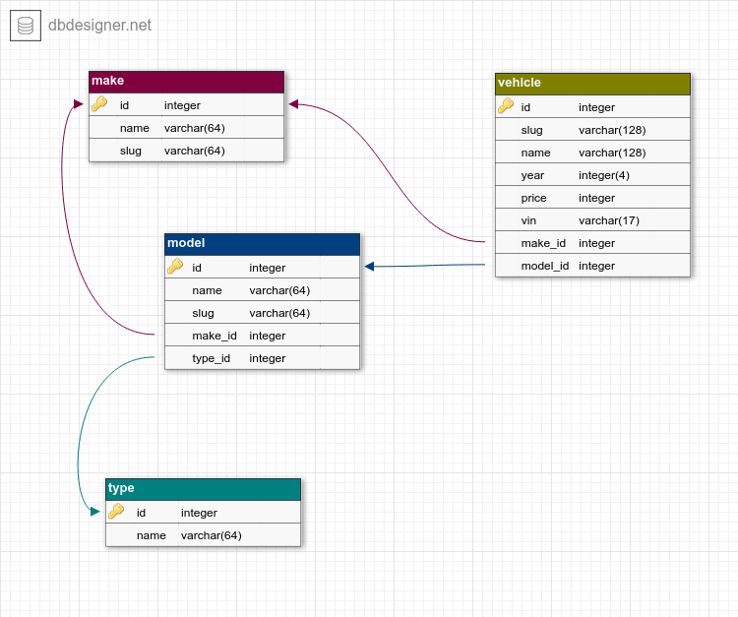Select the price row in vehicle table

(x=592, y=198)
